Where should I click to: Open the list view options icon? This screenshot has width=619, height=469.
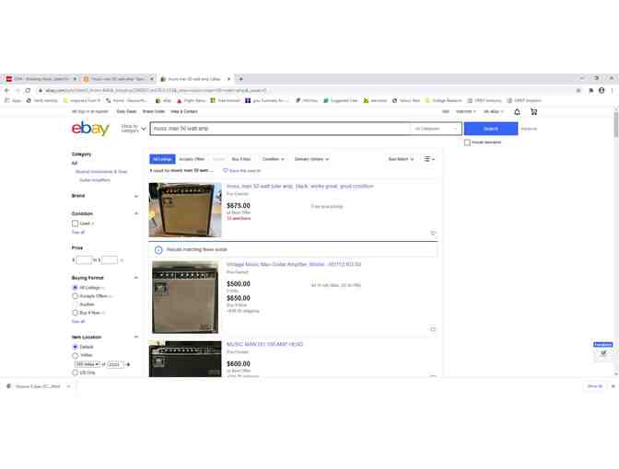click(x=429, y=159)
